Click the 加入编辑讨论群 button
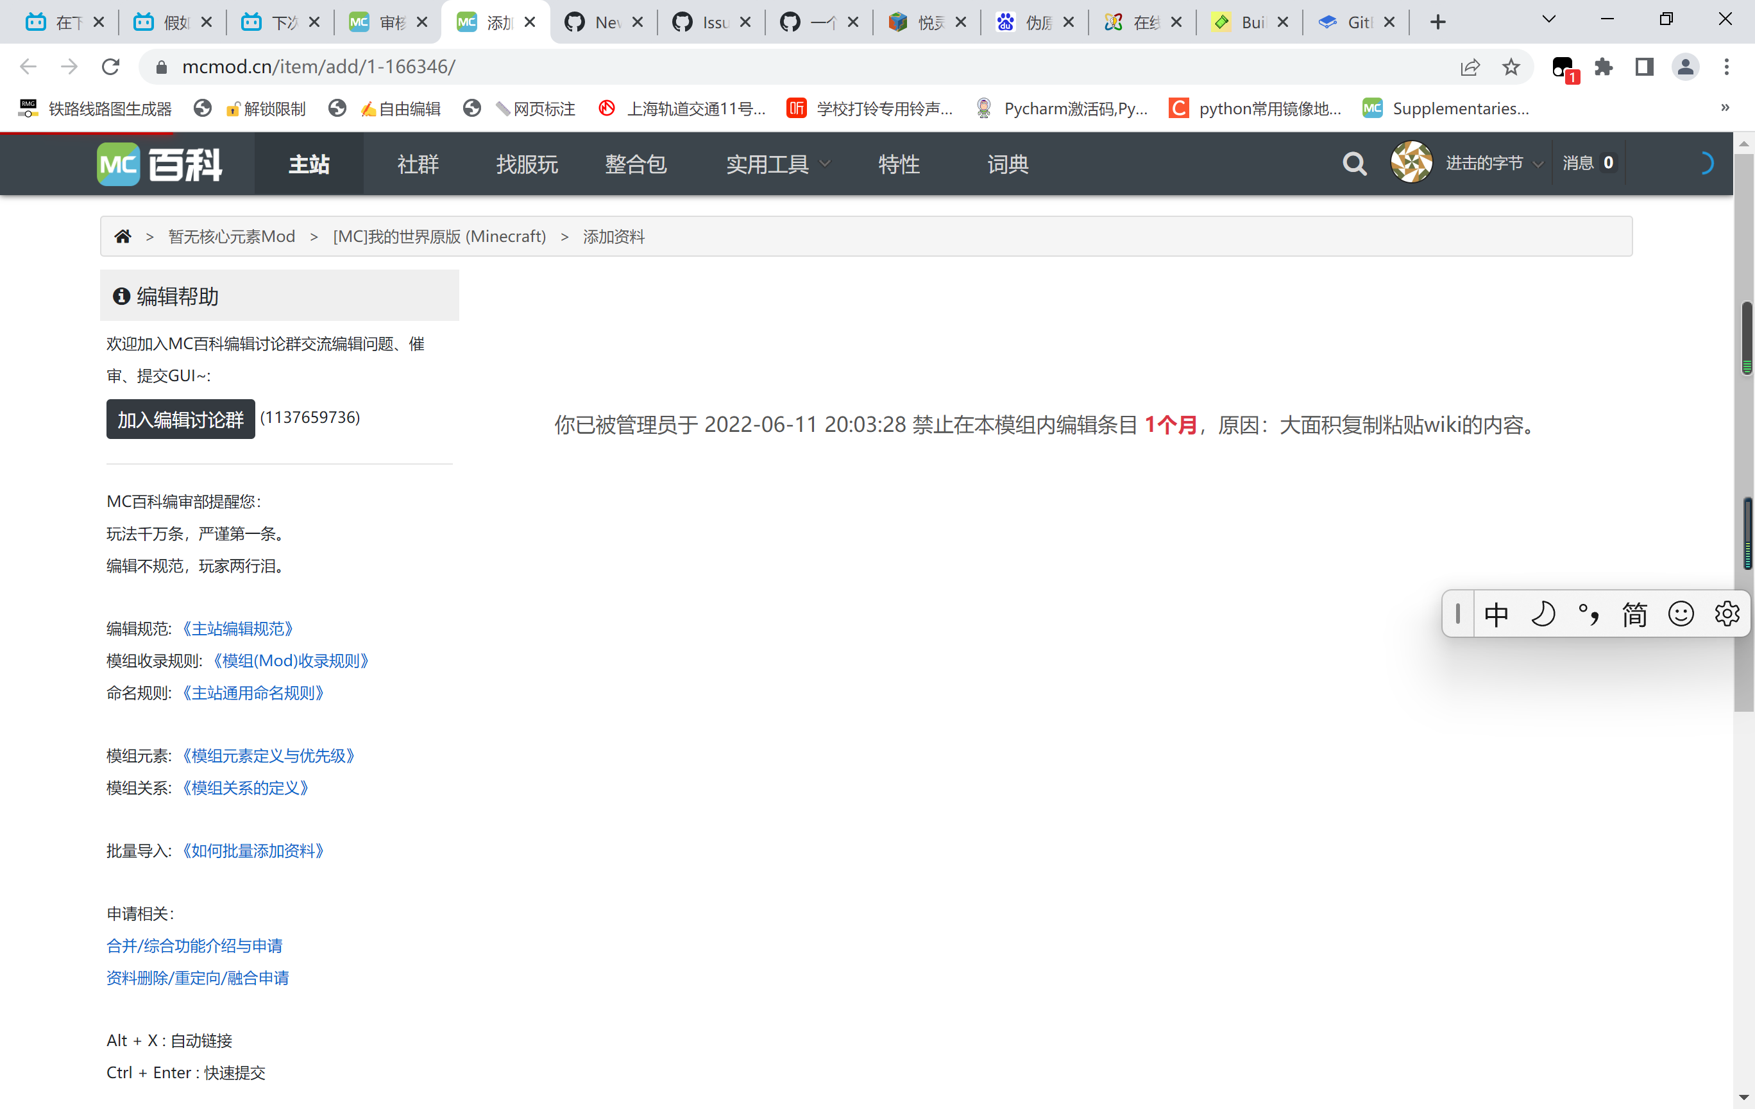 click(181, 419)
